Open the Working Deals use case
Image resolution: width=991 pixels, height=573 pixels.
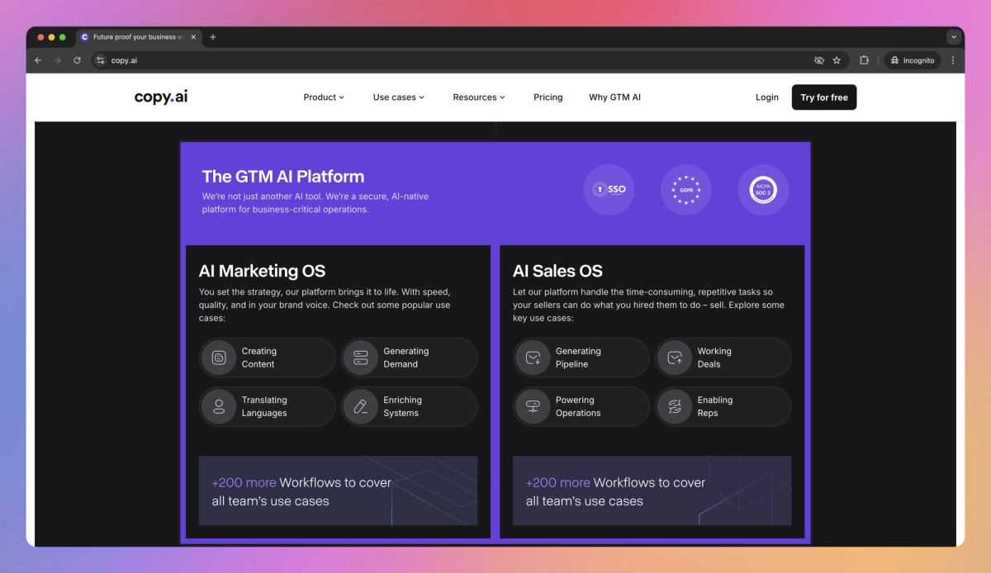(x=723, y=358)
